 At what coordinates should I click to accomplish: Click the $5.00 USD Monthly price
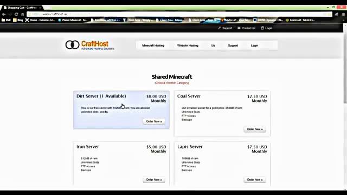[156, 149]
